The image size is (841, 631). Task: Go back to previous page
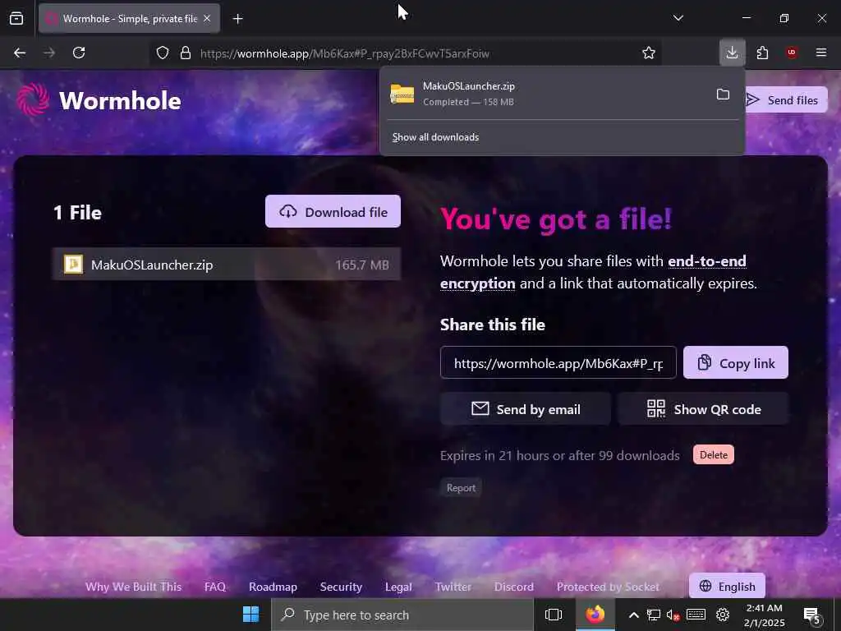point(20,53)
